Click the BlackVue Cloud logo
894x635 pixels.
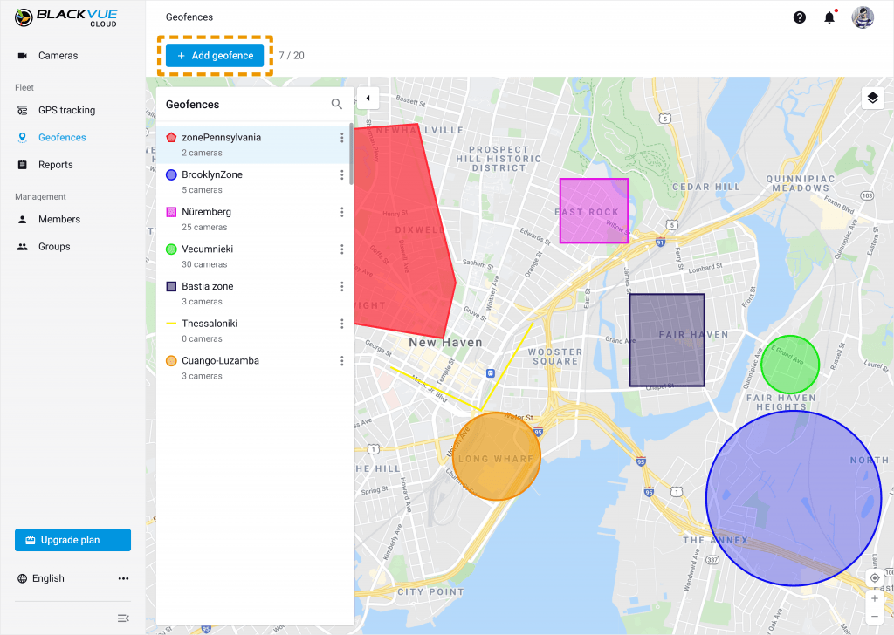coord(66,17)
